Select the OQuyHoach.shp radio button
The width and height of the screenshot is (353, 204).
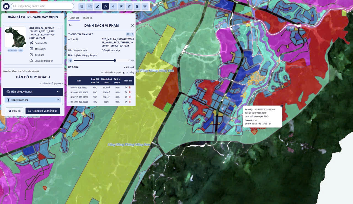tap(8, 100)
